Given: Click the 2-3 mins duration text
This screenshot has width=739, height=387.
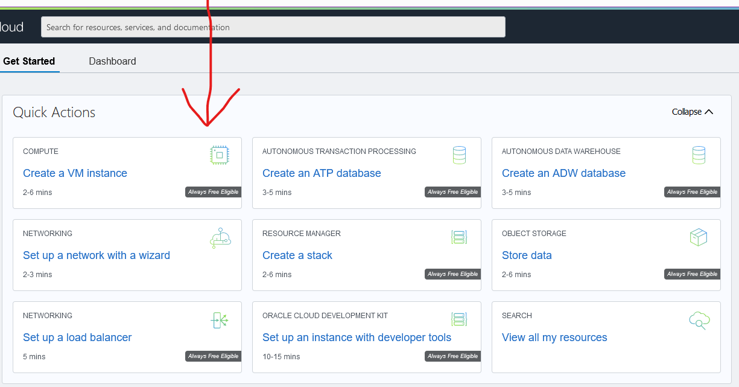Looking at the screenshot, I should [37, 275].
